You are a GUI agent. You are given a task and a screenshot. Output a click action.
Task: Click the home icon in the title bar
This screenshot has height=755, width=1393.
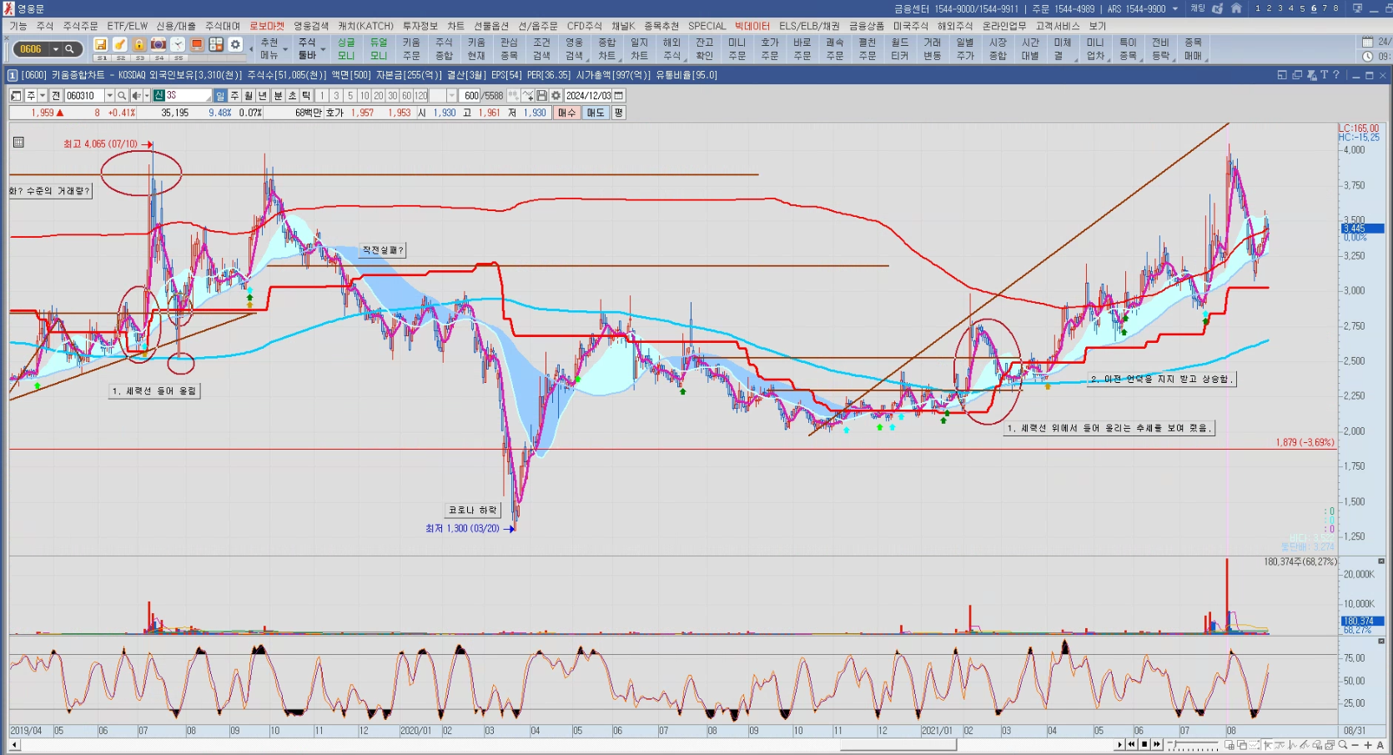point(1236,8)
